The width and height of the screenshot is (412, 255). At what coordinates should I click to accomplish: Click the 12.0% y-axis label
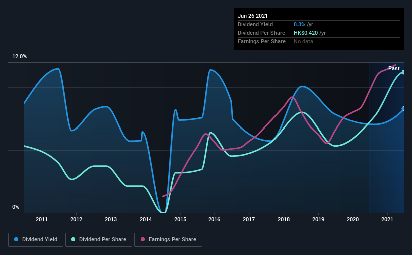tap(19, 57)
